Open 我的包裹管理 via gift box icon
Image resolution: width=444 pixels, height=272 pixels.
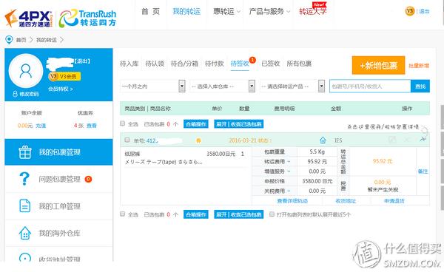coord(25,152)
